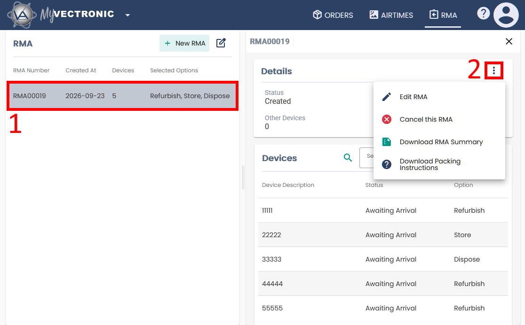Screen dimensions: 525x325
Task: Open the user profile avatar
Action: [506, 15]
